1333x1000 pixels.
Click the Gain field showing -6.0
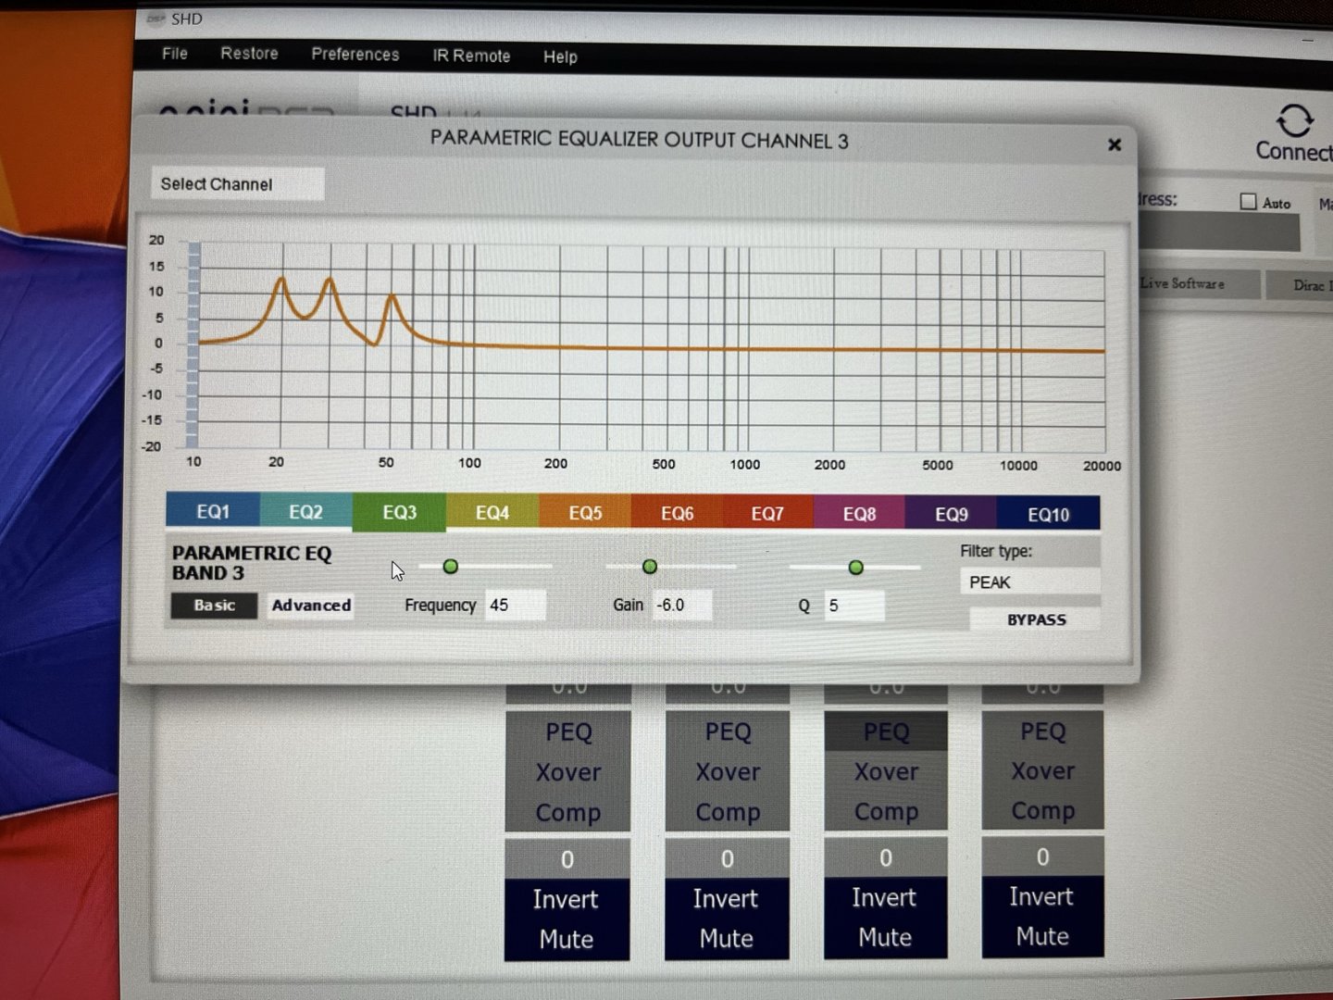pos(682,606)
